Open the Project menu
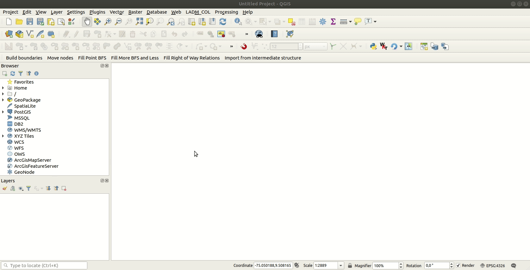 pyautogui.click(x=10, y=12)
